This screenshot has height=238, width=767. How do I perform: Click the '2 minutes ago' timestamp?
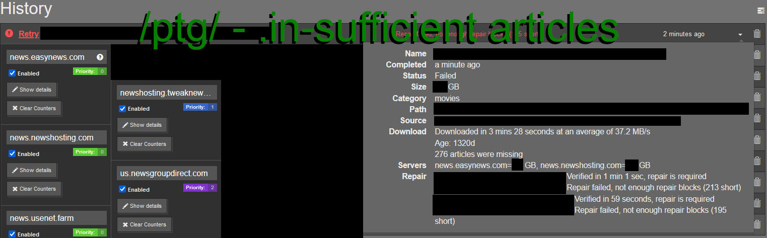[683, 34]
